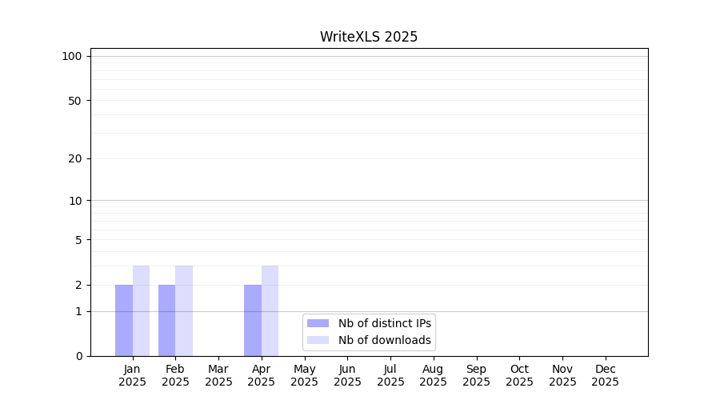Viewport: 720px width, 400px height.
Task: Select the January distinct IPs bar
Action: pos(124,320)
